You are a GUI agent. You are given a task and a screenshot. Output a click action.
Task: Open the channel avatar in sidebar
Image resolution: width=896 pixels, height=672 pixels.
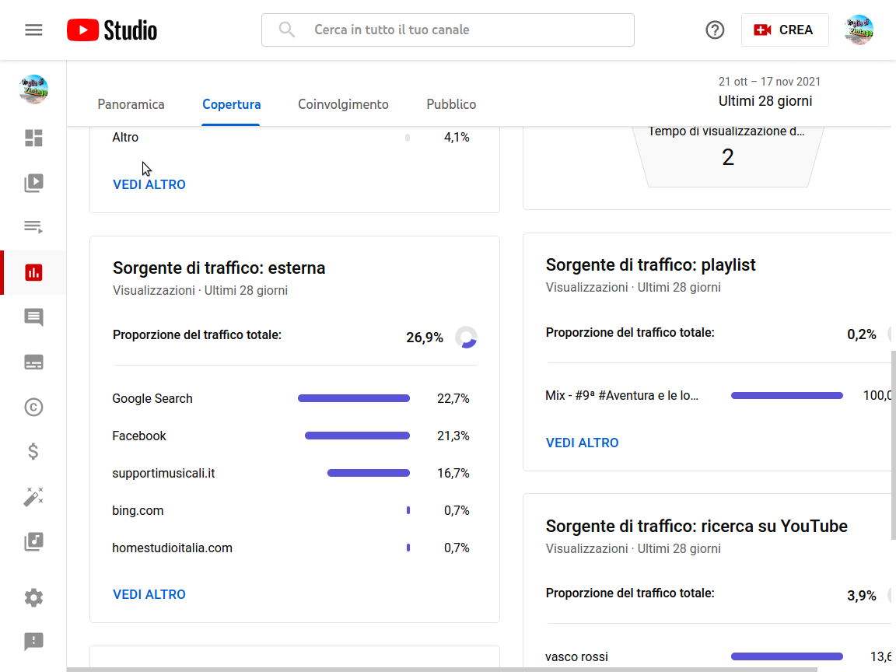33,89
